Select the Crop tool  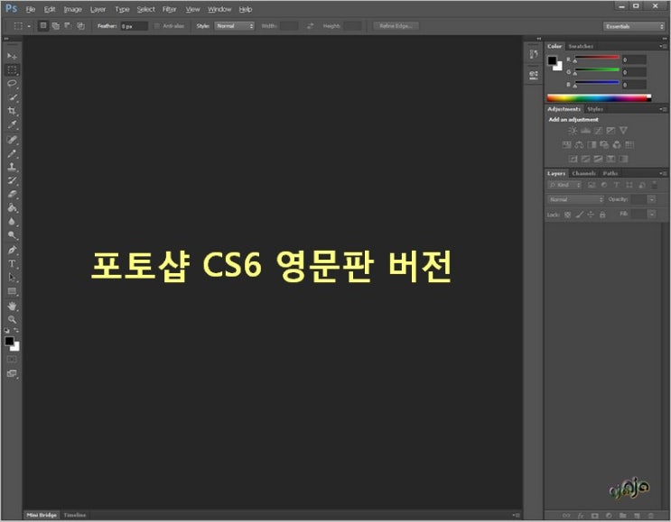pyautogui.click(x=12, y=111)
